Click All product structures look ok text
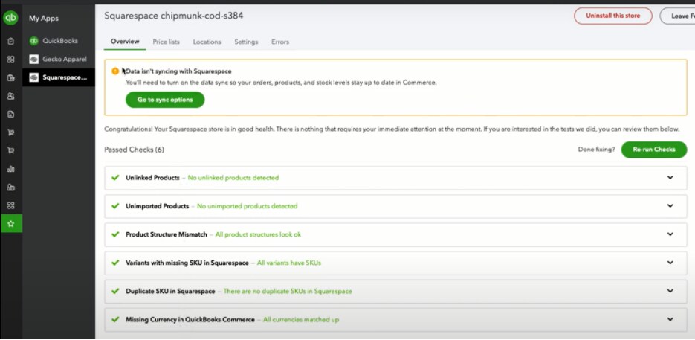This screenshot has width=695, height=340. click(258, 234)
